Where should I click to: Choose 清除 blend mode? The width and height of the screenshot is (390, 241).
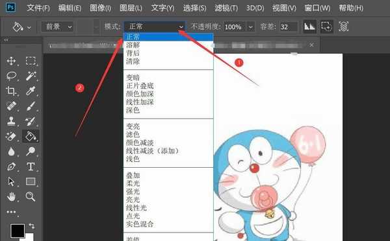pos(168,62)
